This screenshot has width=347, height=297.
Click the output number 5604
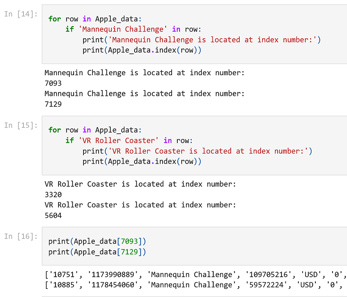53,216
